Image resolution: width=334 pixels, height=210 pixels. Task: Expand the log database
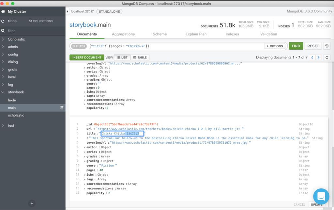[3, 85]
